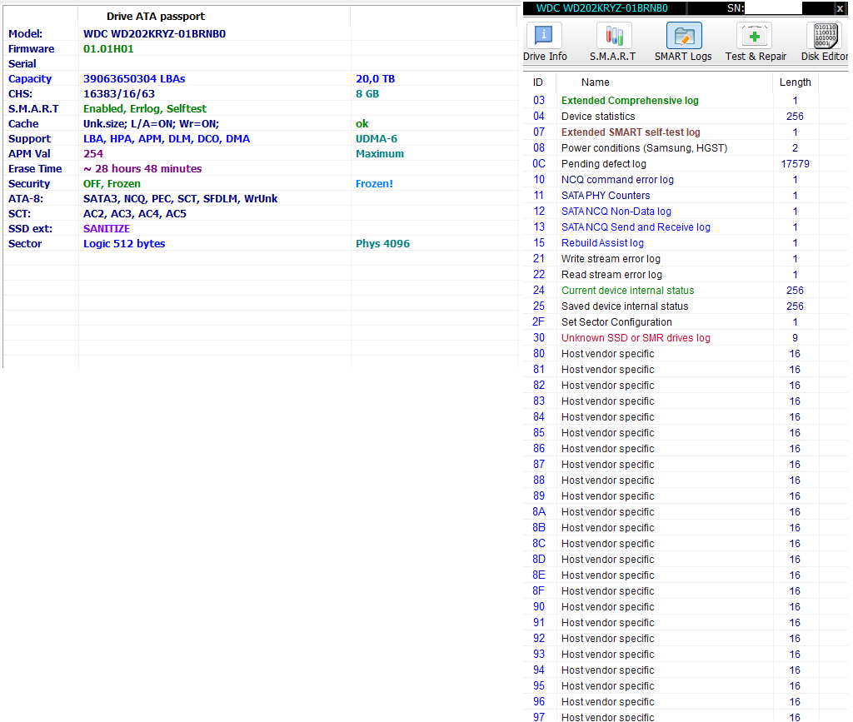This screenshot has width=853, height=722.
Task: Click the UDMA-6 value
Action: coord(377,138)
